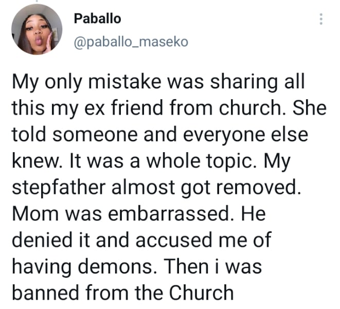Open the tweet's three-dot more options menu
The image size is (340, 309).
coord(321,19)
